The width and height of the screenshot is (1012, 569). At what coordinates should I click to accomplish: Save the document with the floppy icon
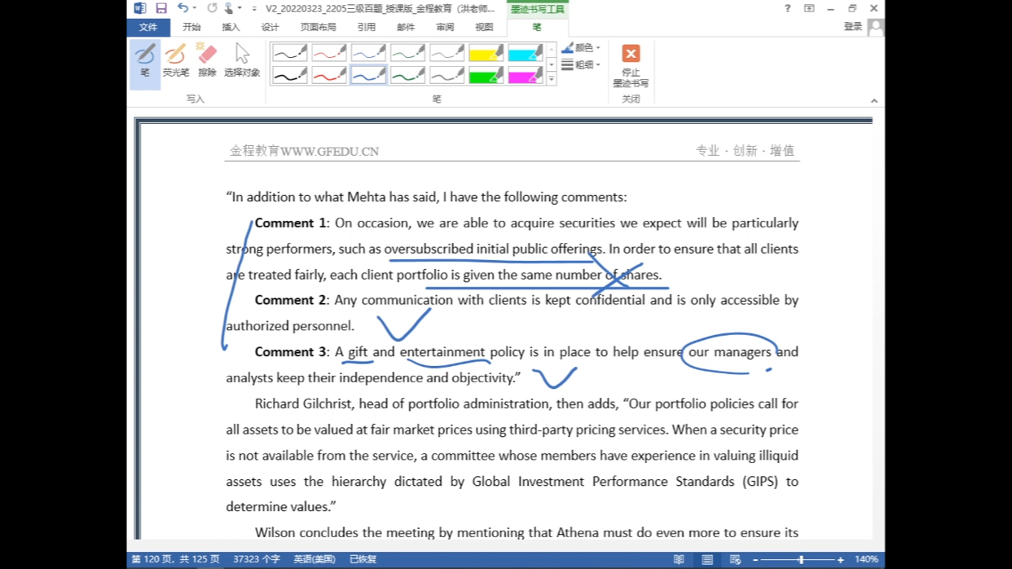pos(161,8)
